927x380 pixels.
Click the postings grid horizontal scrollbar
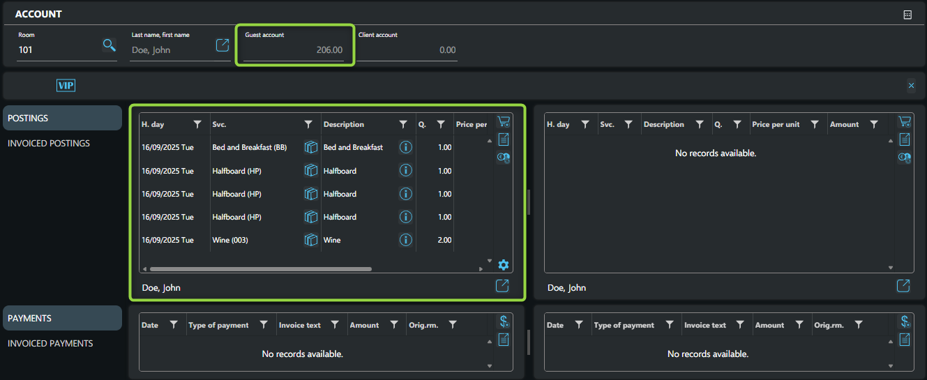point(260,268)
